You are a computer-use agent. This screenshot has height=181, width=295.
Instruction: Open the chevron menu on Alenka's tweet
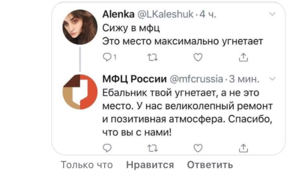[272, 14]
